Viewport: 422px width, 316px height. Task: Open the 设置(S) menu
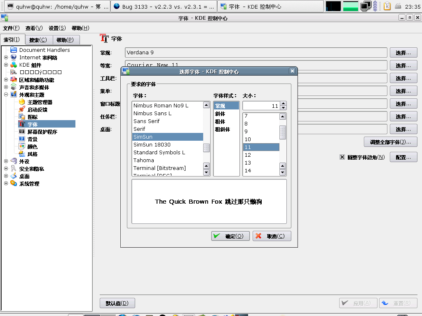pyautogui.click(x=57, y=28)
